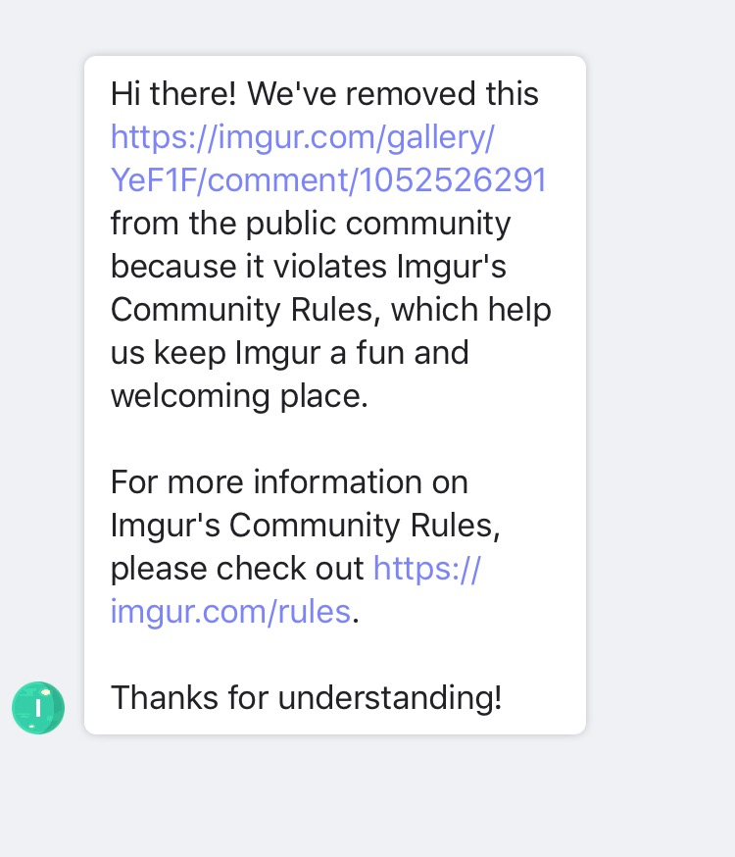This screenshot has width=735, height=857.
Task: Click the "welcoming place." text
Action: click(239, 396)
